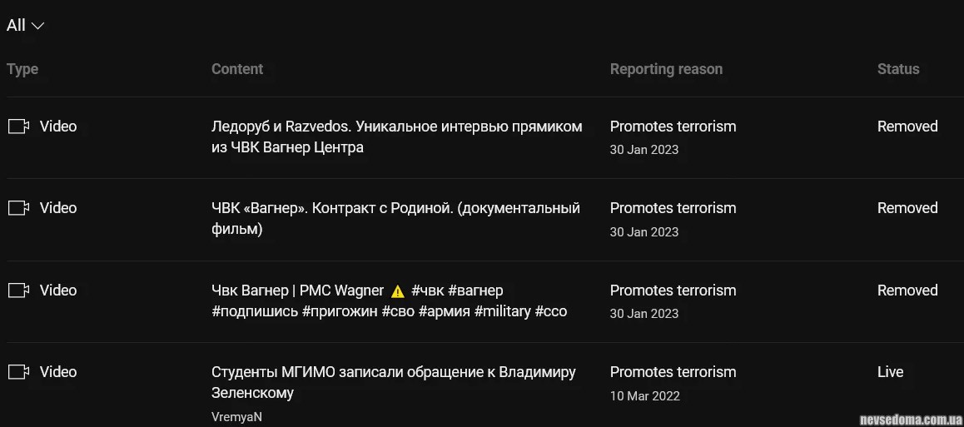Click Promotes terrorism reason for МГИМО row
964x427 pixels.
tap(673, 372)
